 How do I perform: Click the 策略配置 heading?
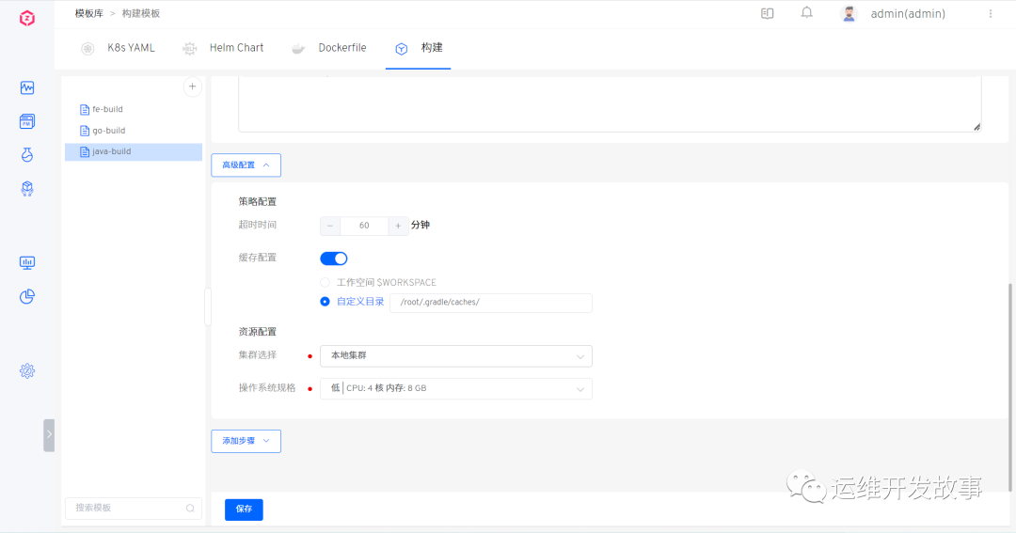(x=257, y=201)
